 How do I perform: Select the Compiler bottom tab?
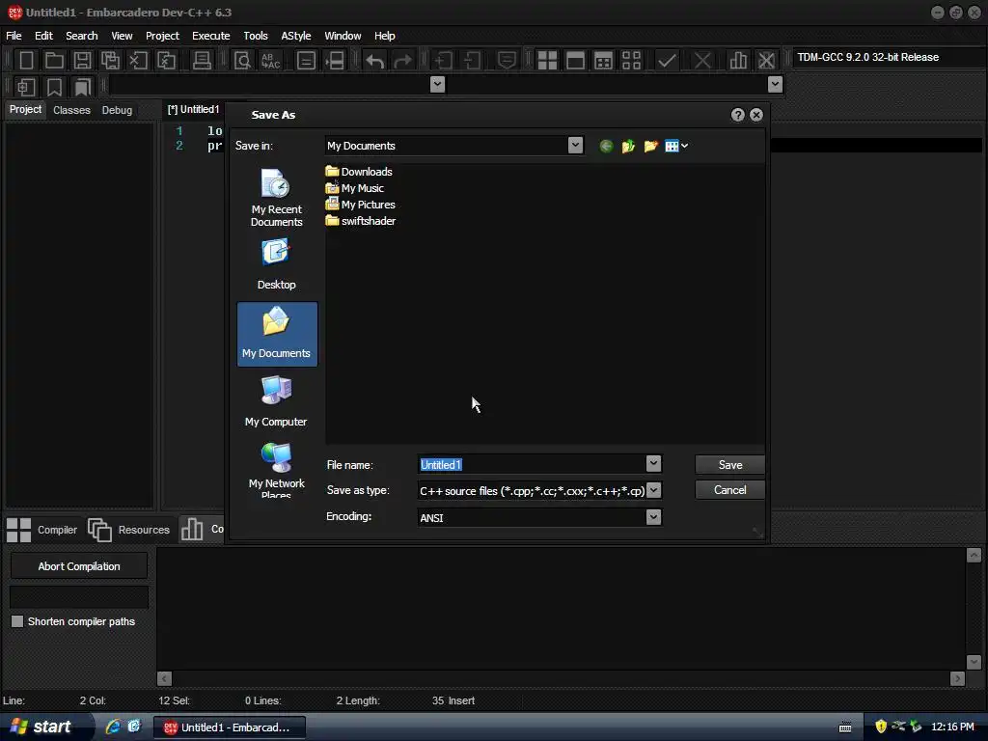click(x=42, y=530)
